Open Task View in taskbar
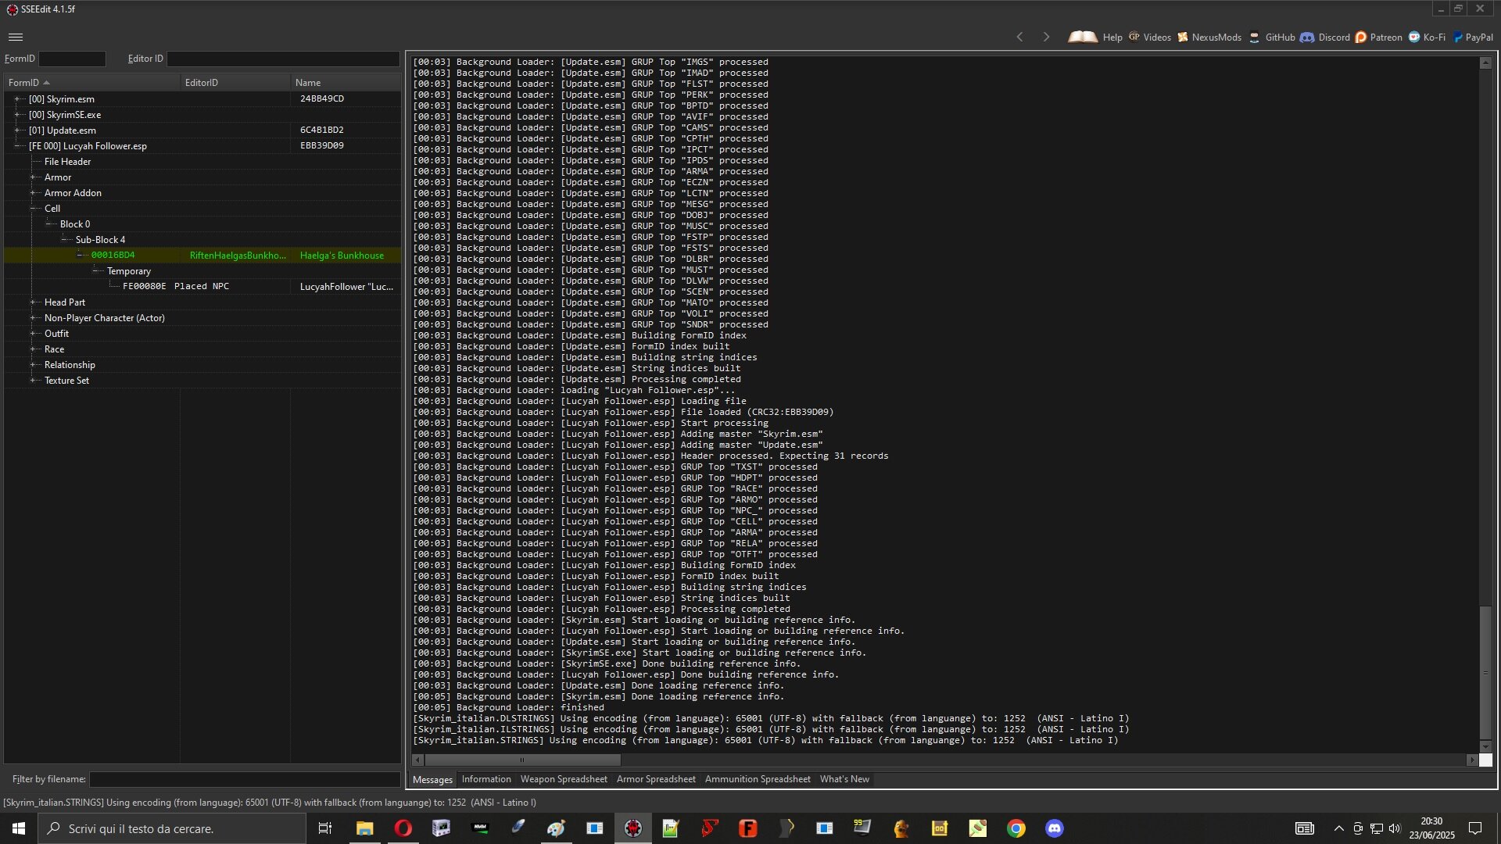This screenshot has height=844, width=1501. pyautogui.click(x=325, y=828)
